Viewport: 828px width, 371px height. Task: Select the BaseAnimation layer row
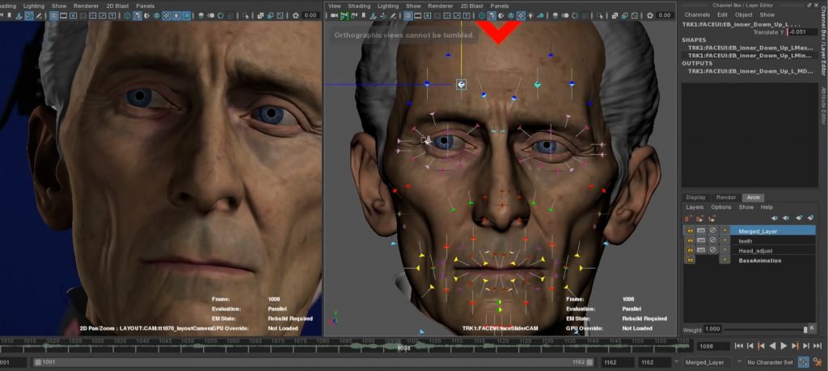click(774, 261)
